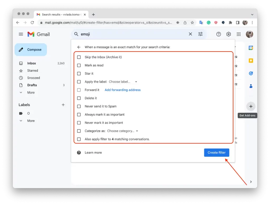Open Choose label dropdown
This screenshot has height=205, width=270.
[123, 82]
